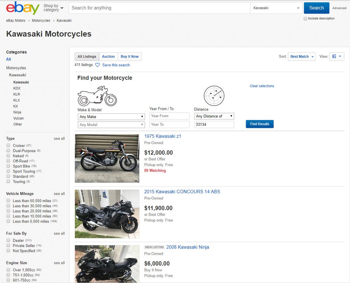Click the Year To field
The image size is (350, 283).
pos(170,124)
